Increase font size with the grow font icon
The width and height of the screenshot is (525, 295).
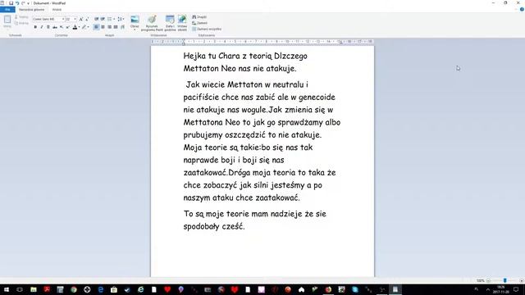(x=81, y=19)
